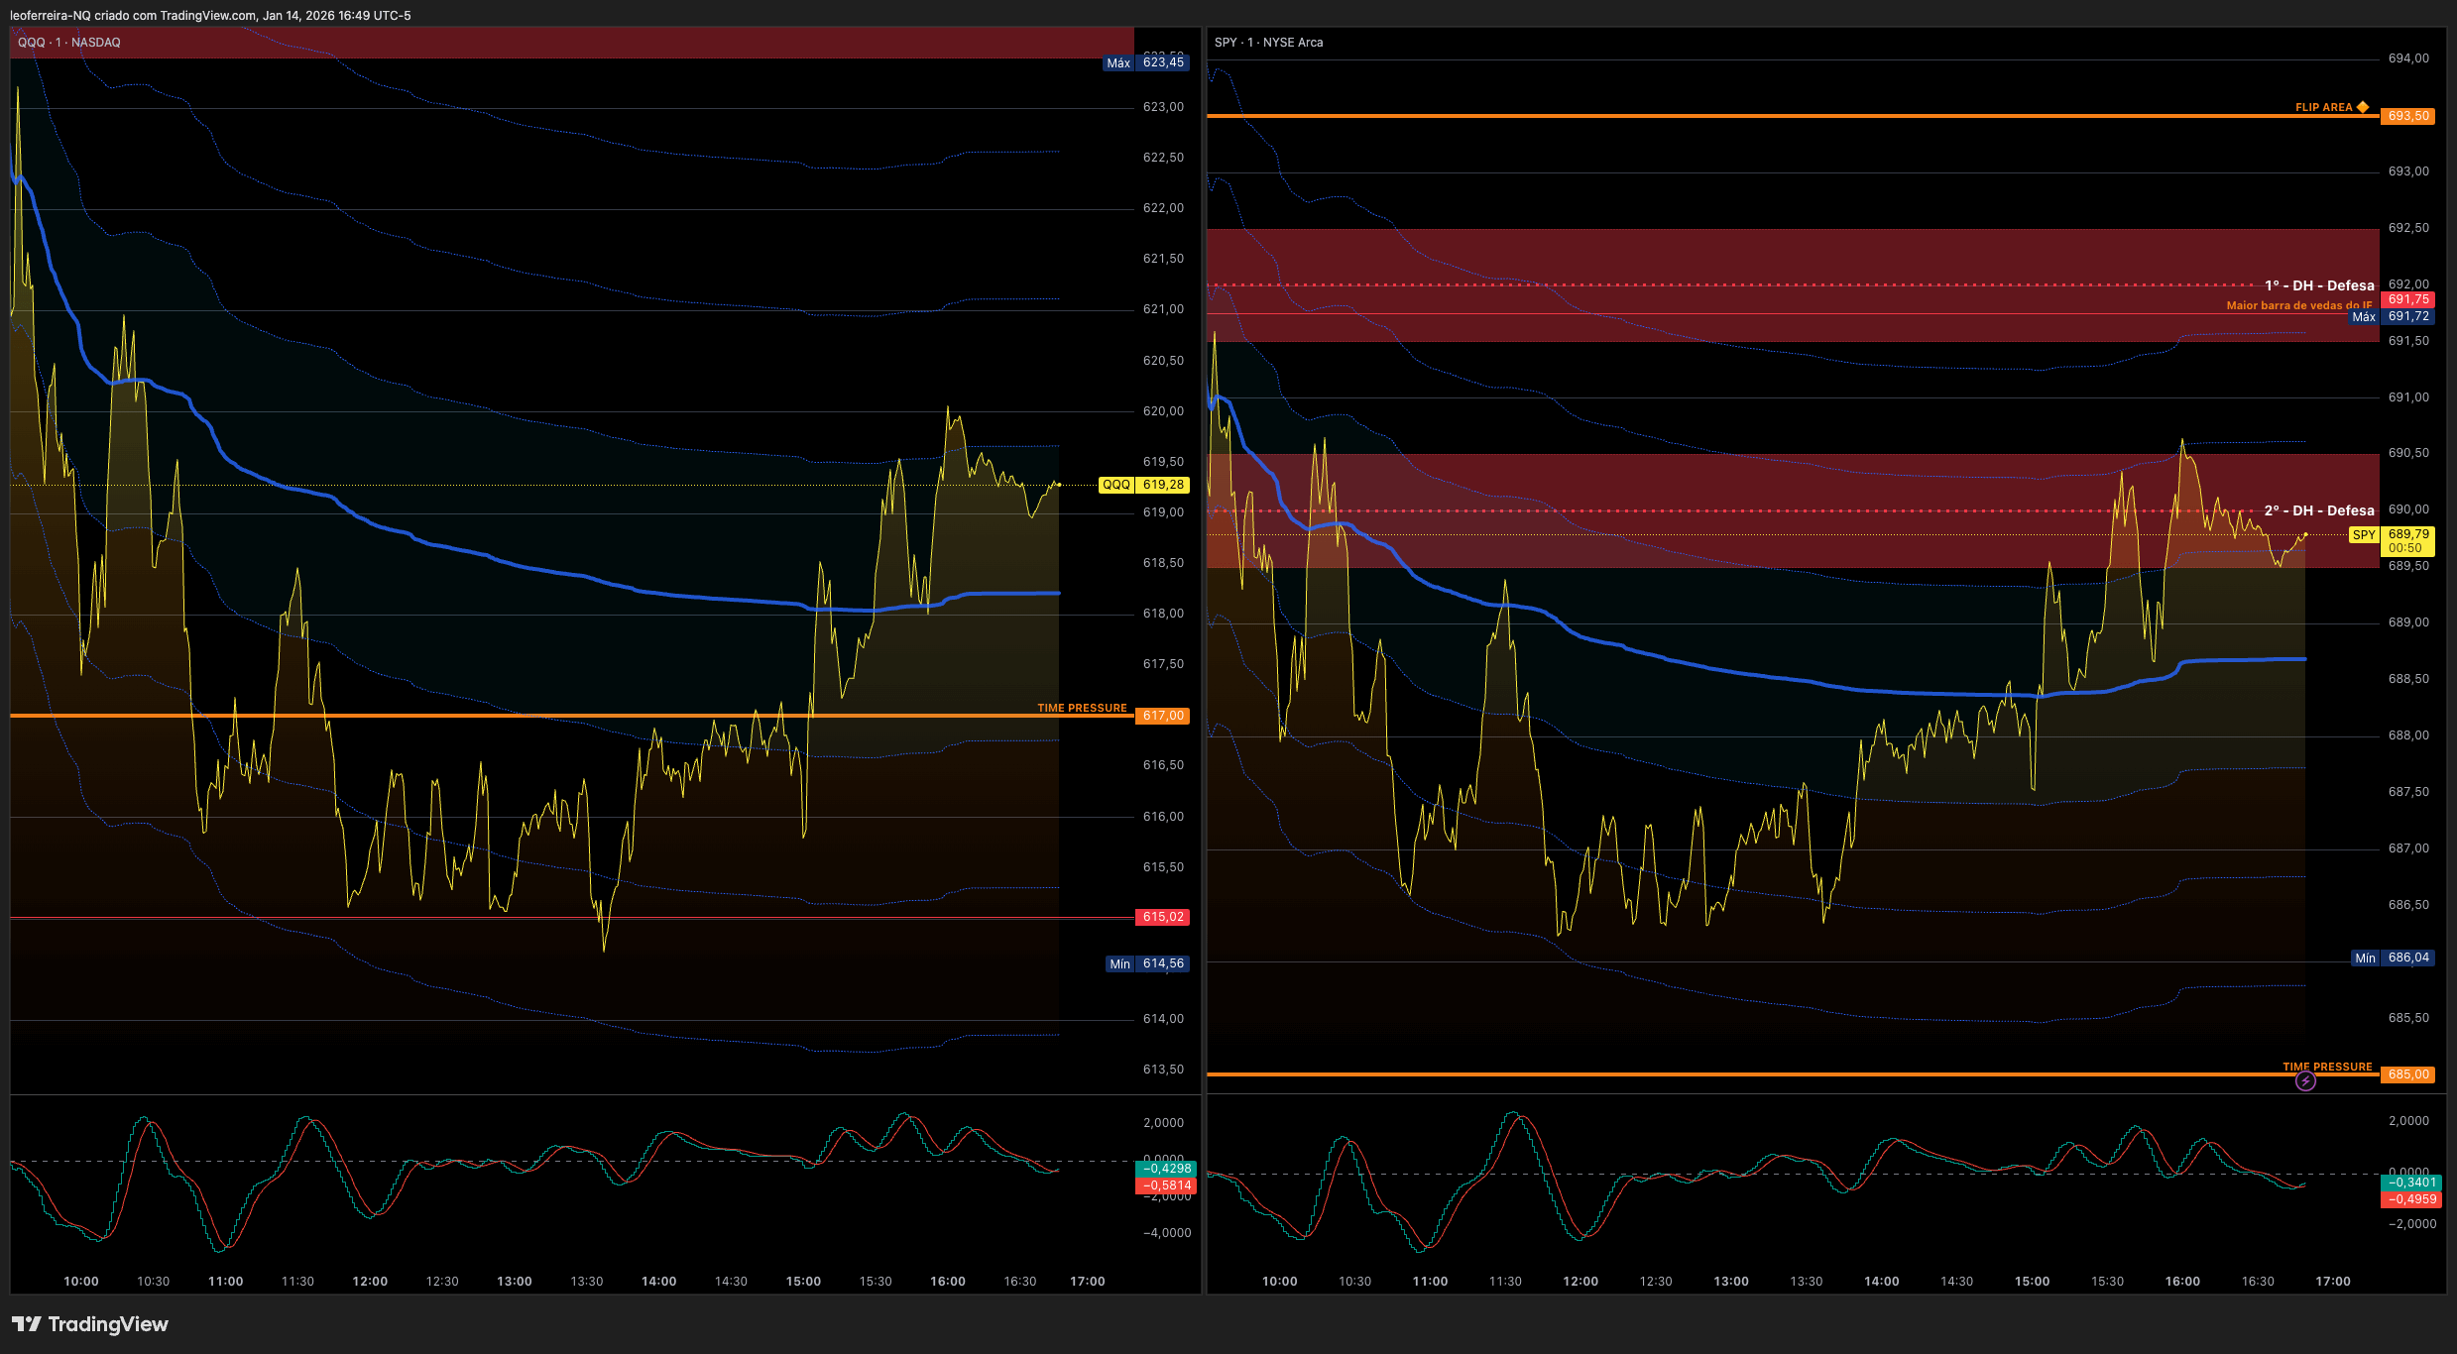This screenshot has width=2457, height=1354.
Task: Click the orange 617,00 price label on QQQ
Action: [x=1163, y=716]
